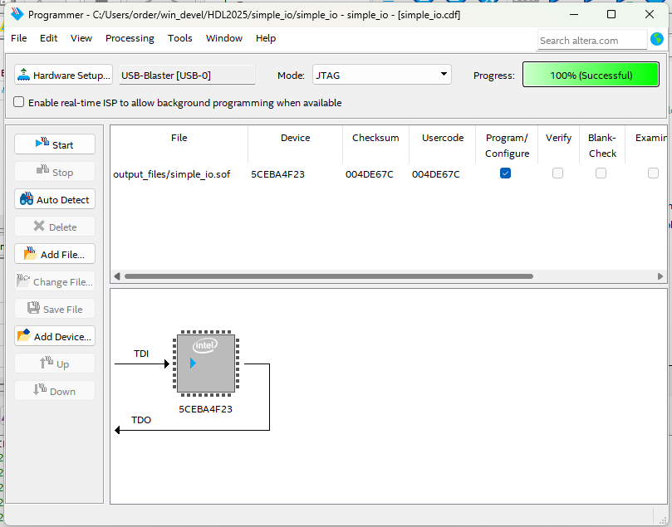Viewport: 672px width, 527px height.
Task: Click the Usercode column header
Action: [443, 144]
